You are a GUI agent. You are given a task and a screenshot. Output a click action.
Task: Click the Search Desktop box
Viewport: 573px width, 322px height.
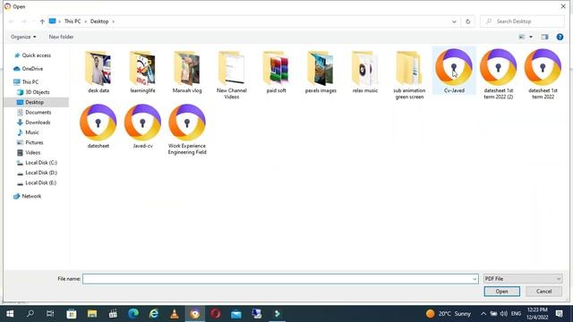point(523,21)
